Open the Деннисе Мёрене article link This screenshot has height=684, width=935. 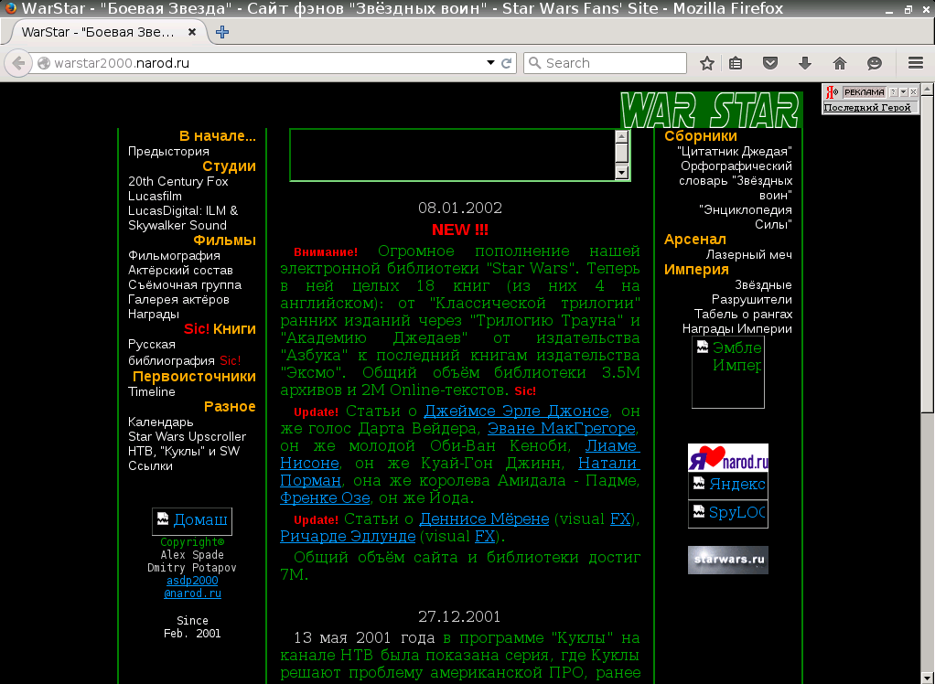click(484, 519)
